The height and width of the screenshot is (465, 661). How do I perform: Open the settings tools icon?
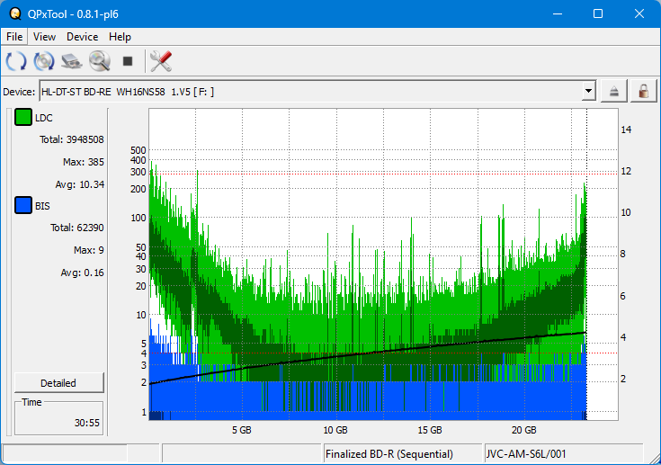[x=161, y=61]
